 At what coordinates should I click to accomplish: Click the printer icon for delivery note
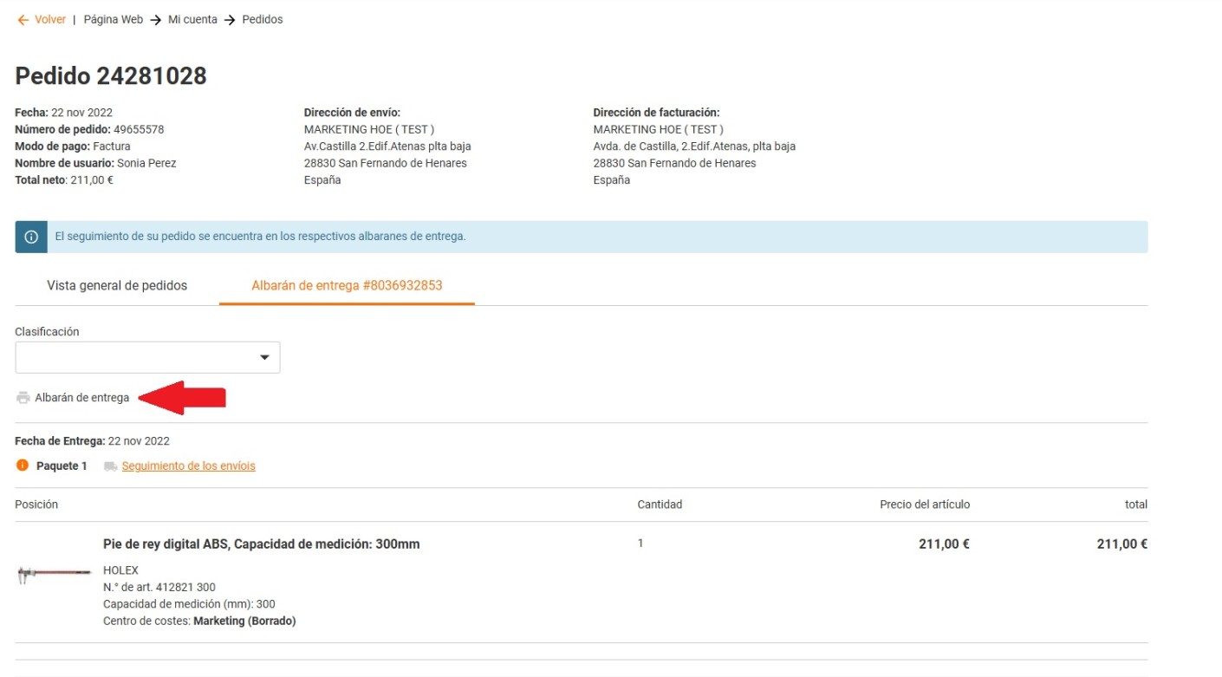[23, 398]
